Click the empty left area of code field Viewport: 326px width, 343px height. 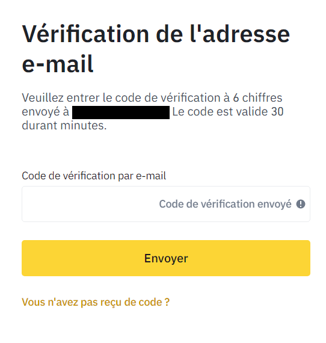click(87, 204)
